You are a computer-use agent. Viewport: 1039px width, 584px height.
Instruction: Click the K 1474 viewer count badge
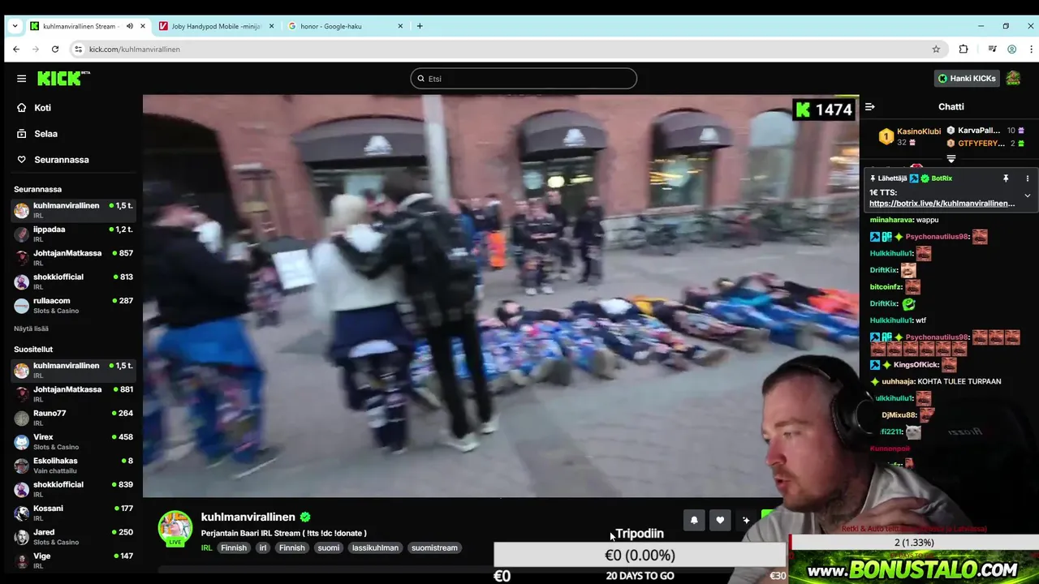(x=824, y=109)
